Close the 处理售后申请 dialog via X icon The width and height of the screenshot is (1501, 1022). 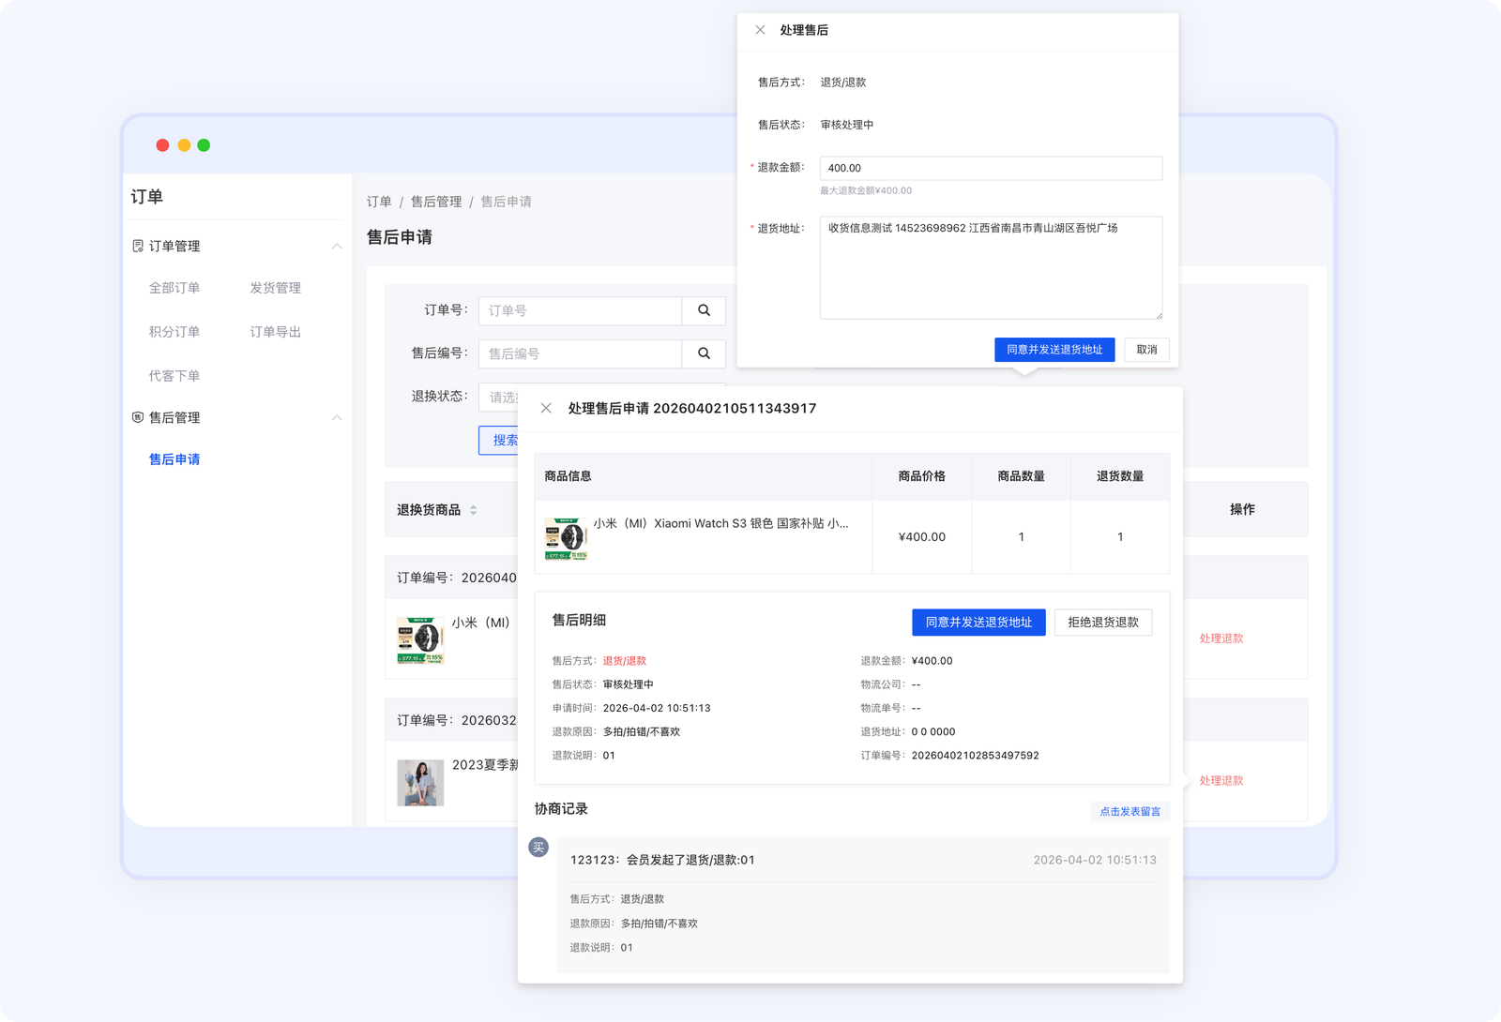(x=545, y=408)
